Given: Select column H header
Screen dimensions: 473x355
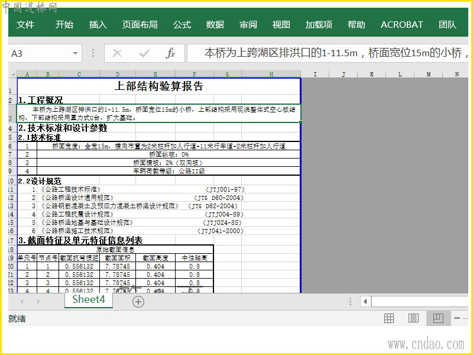Looking at the screenshot, I should [271, 74].
